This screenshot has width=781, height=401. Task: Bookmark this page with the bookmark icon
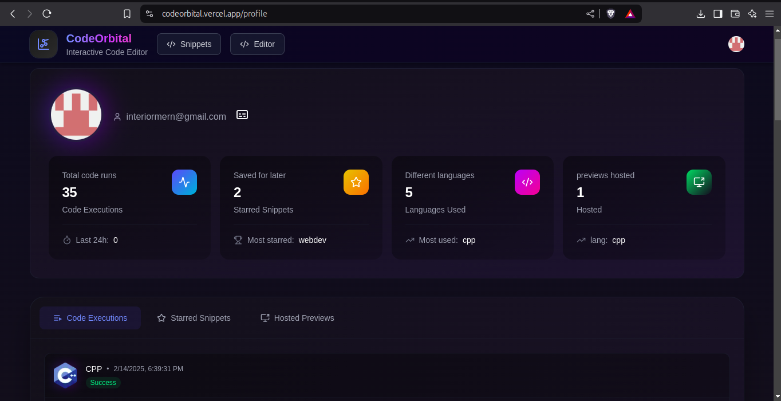(x=127, y=14)
